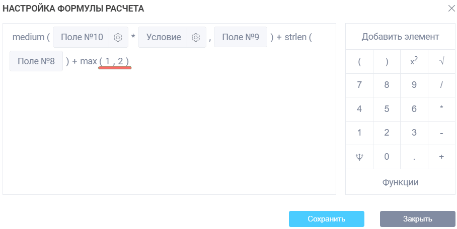The image size is (457, 229).
Task: Open settings gear for Условие element
Action: [196, 37]
